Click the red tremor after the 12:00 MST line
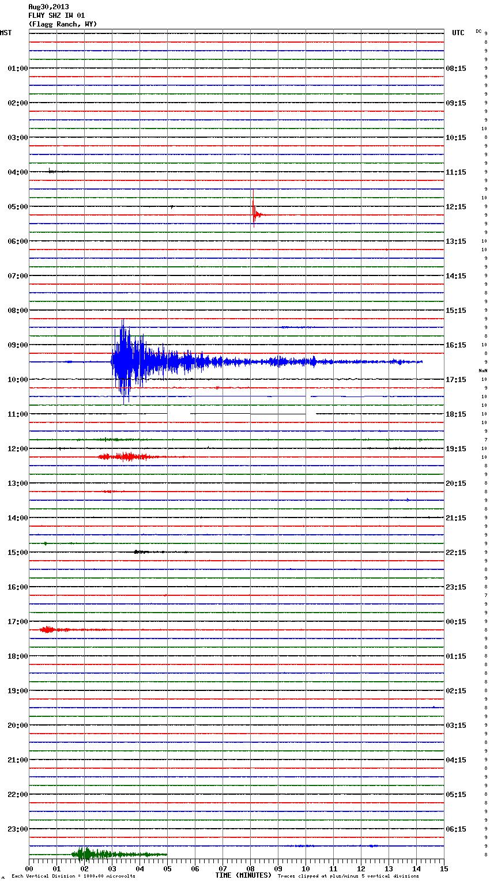Viewport: 490px width, 884px height. click(127, 457)
